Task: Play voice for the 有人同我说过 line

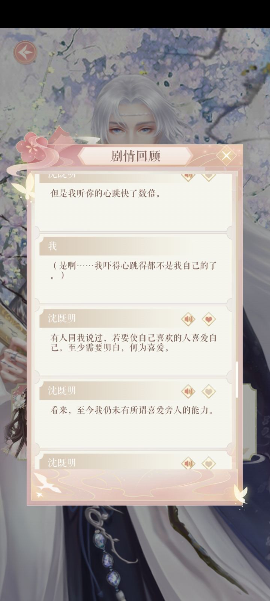Action: coord(188,320)
